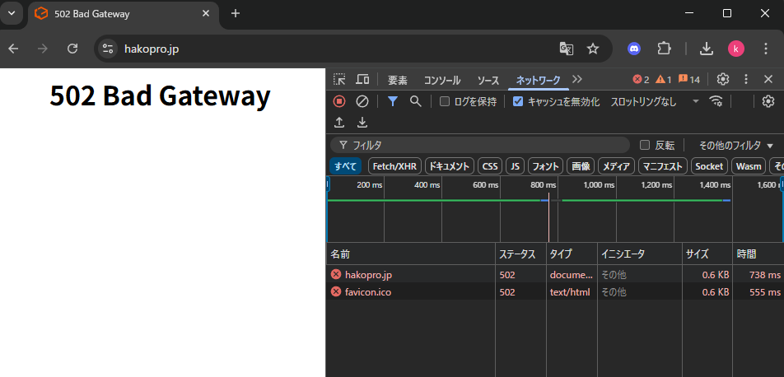
Task: Open スロットリングなし throttling dropdown
Action: 654,102
